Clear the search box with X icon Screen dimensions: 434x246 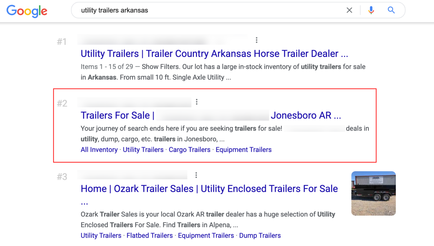(349, 10)
